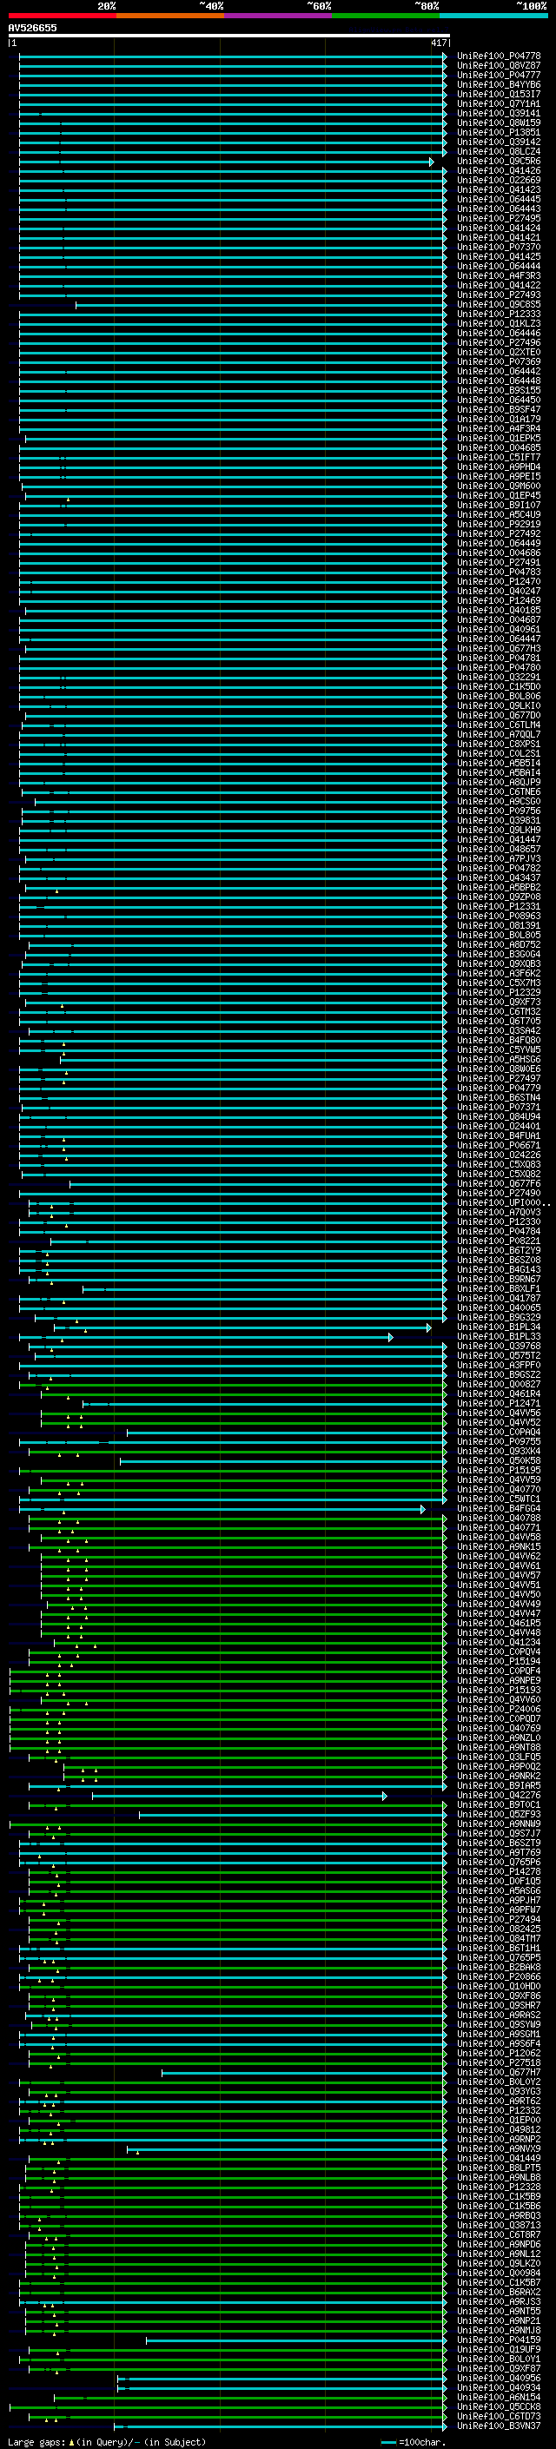Select the UniRef100_P27495 label
The width and height of the screenshot is (556, 2449).
coord(499,219)
